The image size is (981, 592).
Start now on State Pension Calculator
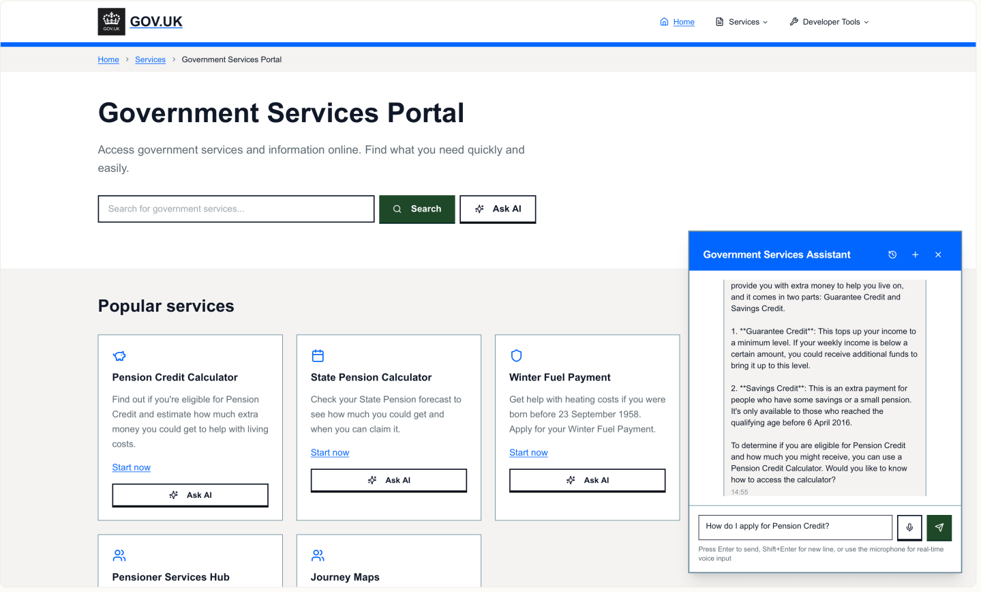(x=330, y=452)
